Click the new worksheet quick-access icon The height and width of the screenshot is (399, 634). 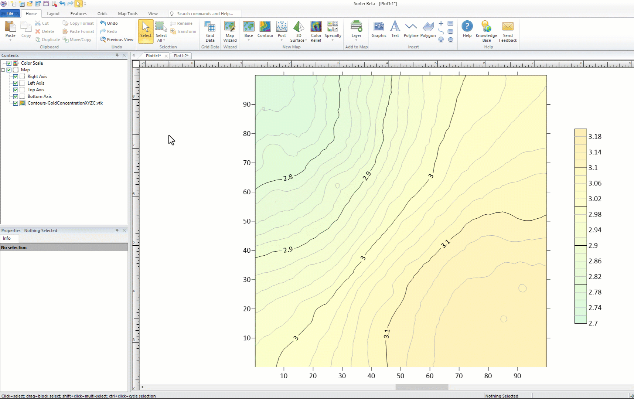21,4
